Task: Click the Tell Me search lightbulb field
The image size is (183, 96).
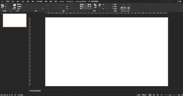Action: (x=94, y=2)
